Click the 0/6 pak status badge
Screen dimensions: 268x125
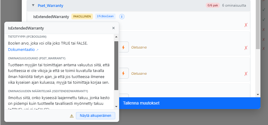pos(213,5)
